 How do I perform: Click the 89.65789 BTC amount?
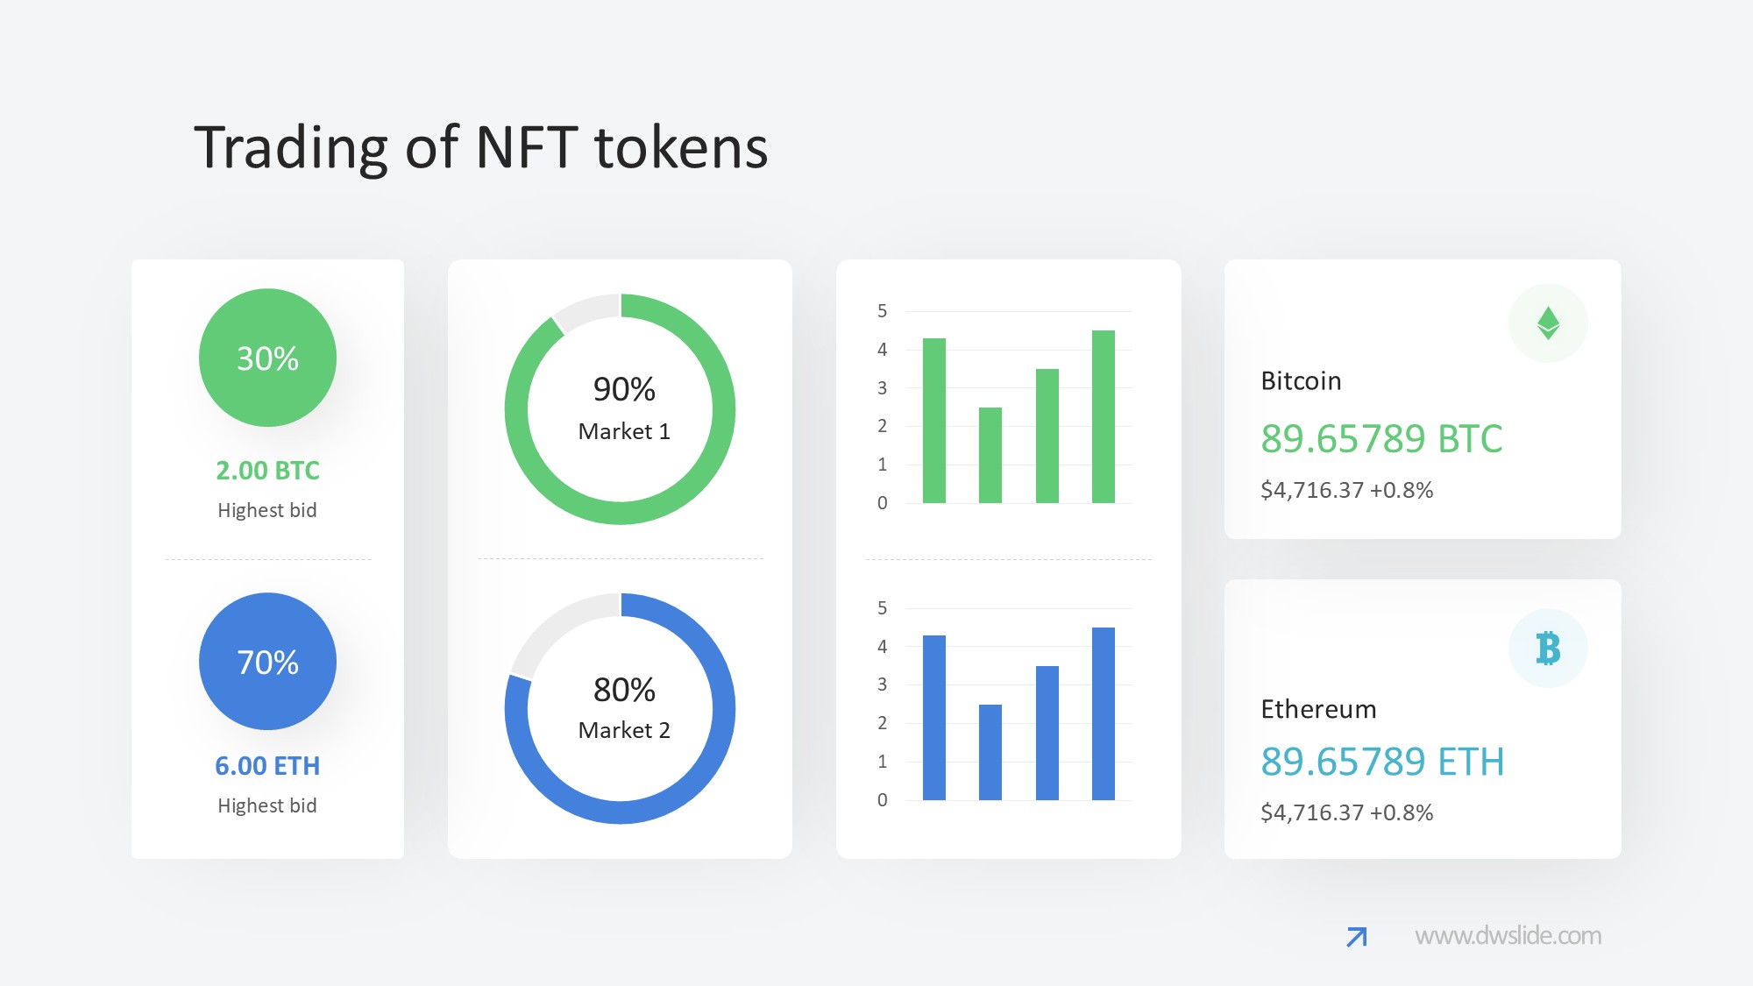click(1381, 439)
